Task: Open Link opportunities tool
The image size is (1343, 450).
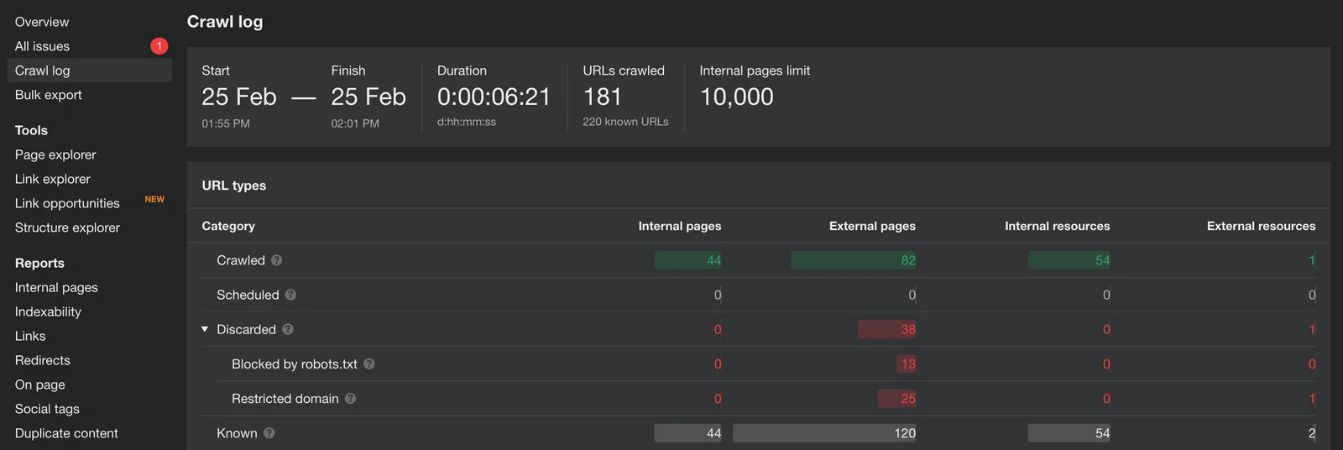Action: point(67,203)
